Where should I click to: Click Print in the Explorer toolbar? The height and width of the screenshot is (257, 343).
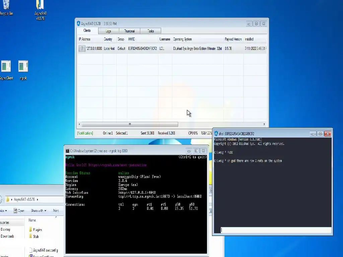coord(56,211)
